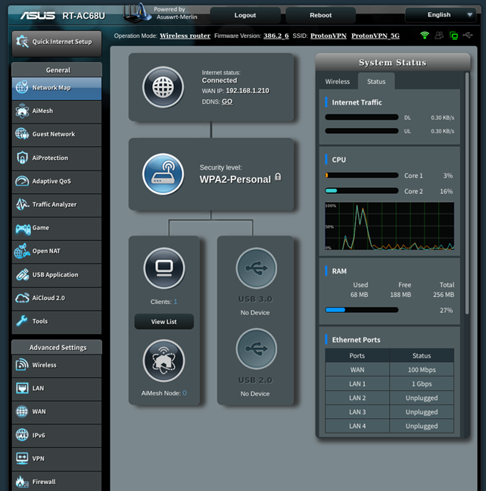Click the Game controller icon
The width and height of the screenshot is (486, 491).
(x=23, y=229)
